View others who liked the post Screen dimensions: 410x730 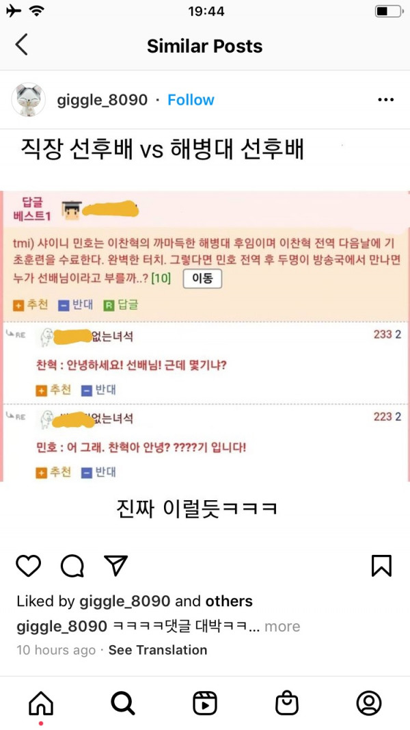pyautogui.click(x=229, y=601)
